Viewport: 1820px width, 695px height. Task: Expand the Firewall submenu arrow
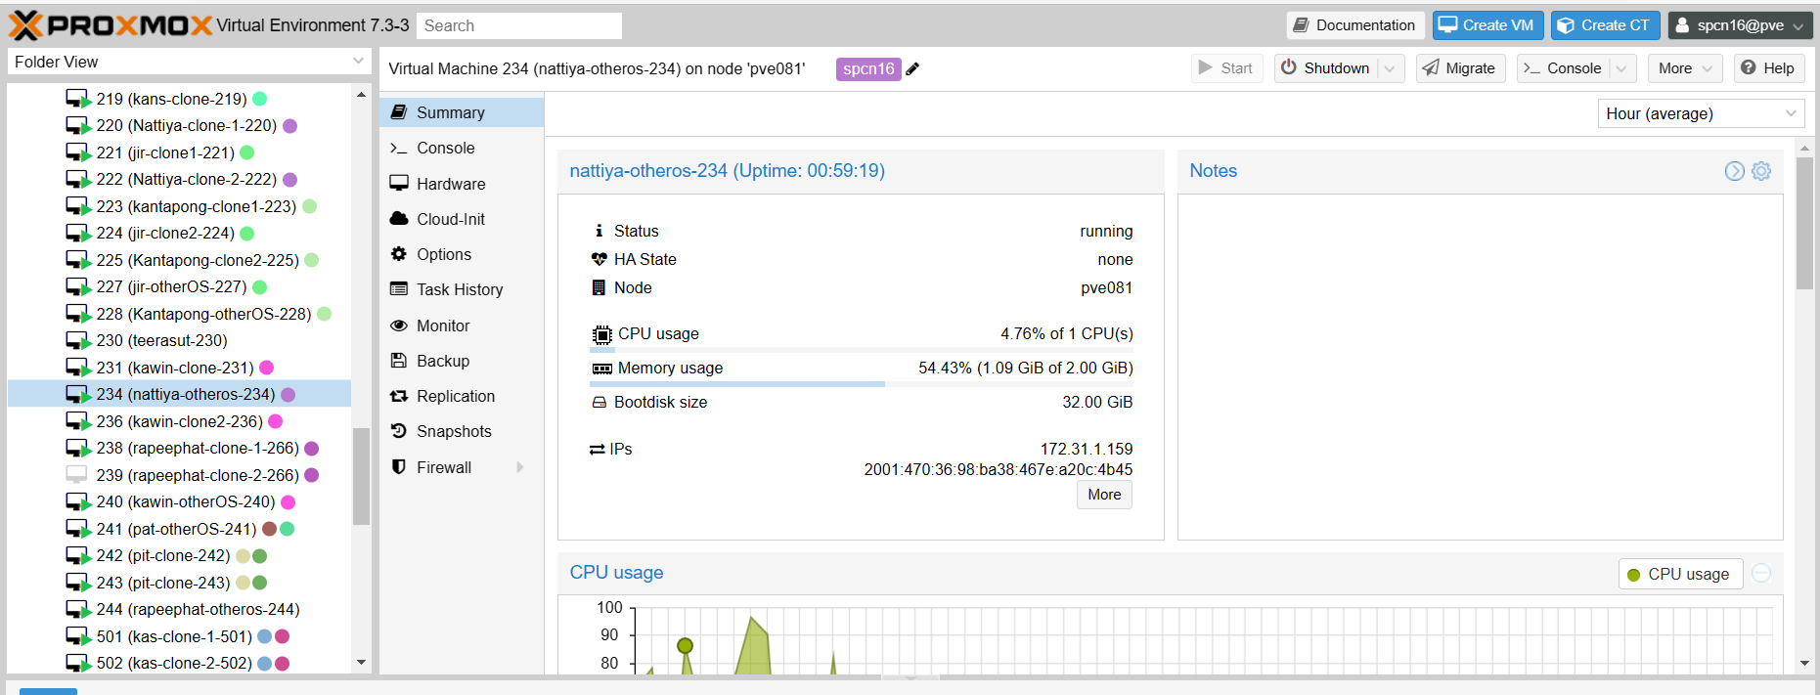[520, 467]
